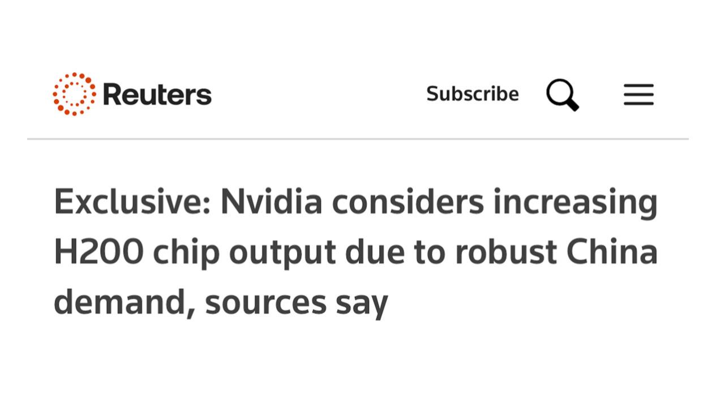Click the Subscribe link
The width and height of the screenshot is (716, 403).
coord(472,94)
